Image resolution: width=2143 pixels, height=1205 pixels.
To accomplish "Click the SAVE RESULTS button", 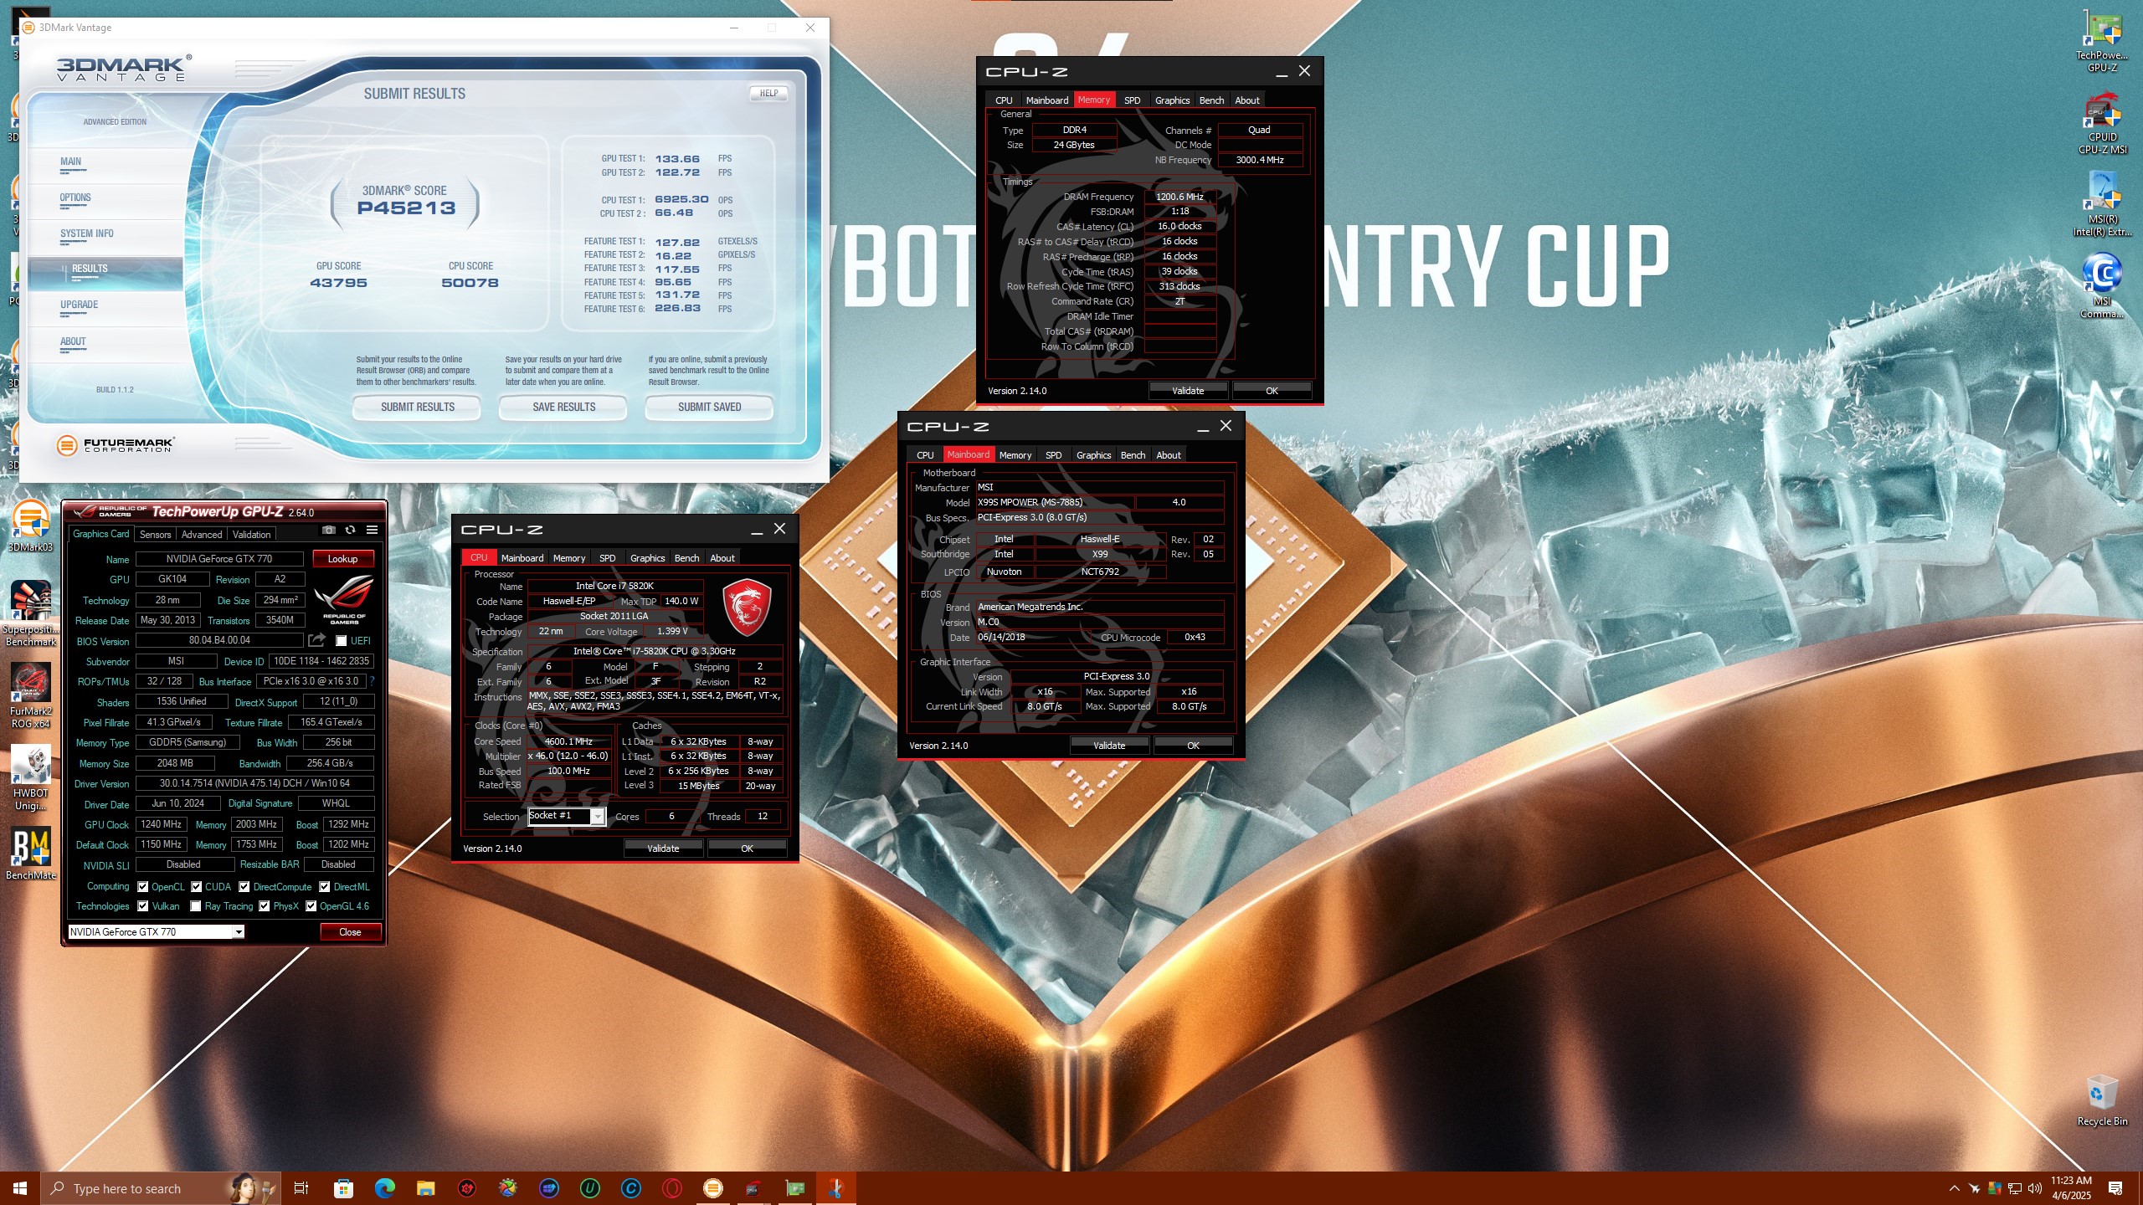I will [563, 408].
